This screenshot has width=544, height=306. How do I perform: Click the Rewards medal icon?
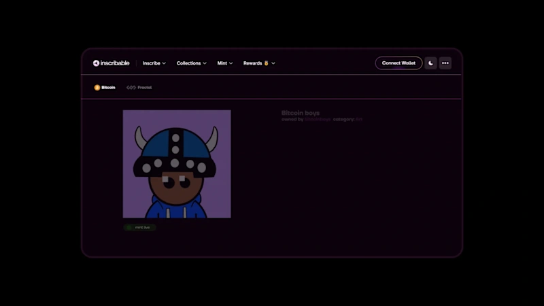(267, 63)
